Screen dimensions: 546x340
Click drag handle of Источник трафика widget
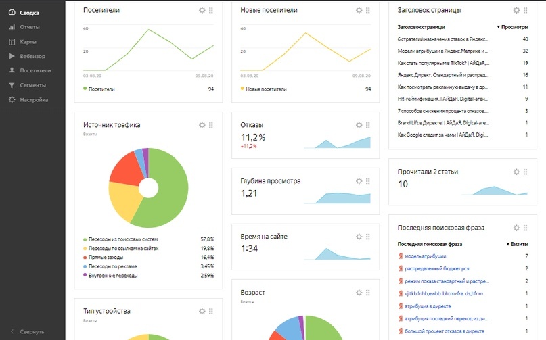(x=211, y=125)
